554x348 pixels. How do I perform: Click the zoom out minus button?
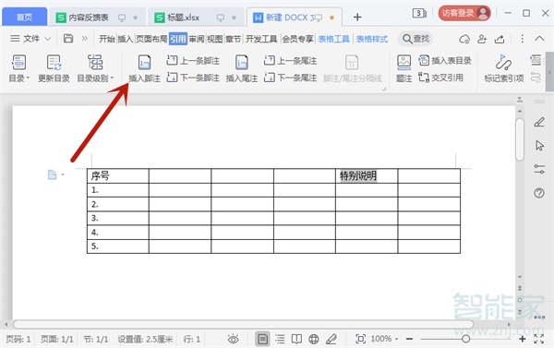coord(409,339)
